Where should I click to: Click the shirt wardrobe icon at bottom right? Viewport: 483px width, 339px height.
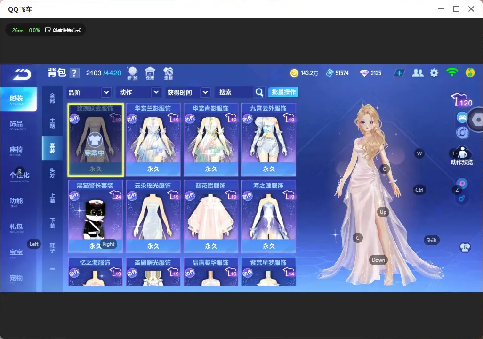pyautogui.click(x=465, y=248)
